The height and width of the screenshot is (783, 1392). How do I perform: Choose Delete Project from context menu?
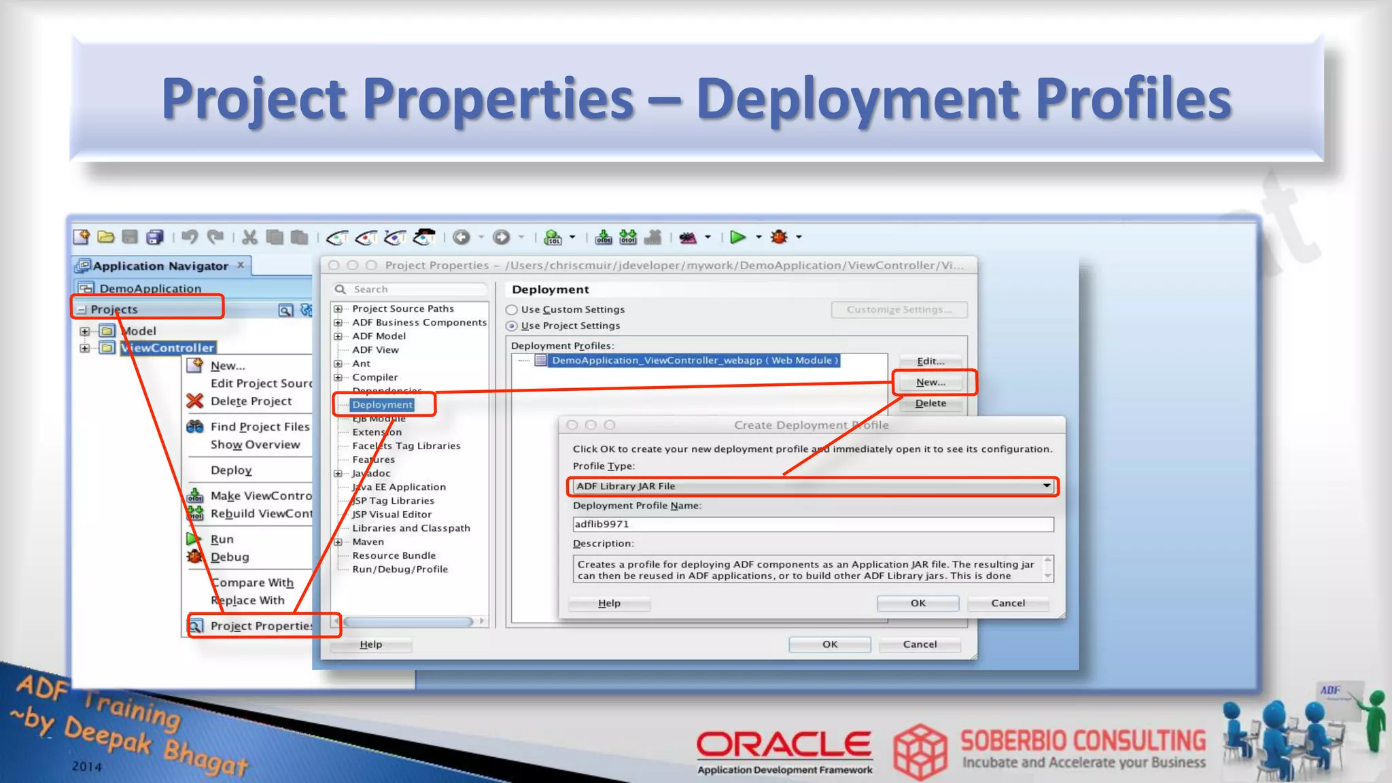click(251, 402)
